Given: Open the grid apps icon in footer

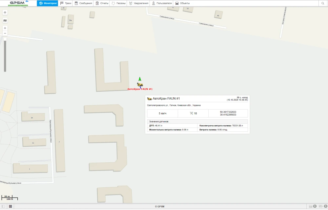Looking at the screenshot, I should pos(10,206).
